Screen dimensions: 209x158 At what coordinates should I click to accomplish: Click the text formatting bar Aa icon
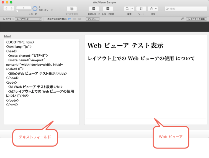[x=183, y=19]
